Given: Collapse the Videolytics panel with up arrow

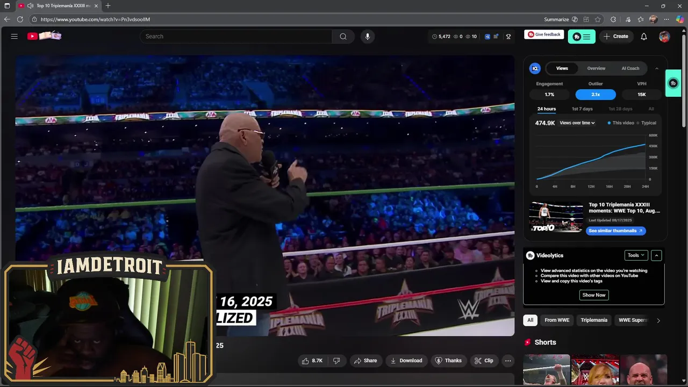Looking at the screenshot, I should click(x=656, y=255).
